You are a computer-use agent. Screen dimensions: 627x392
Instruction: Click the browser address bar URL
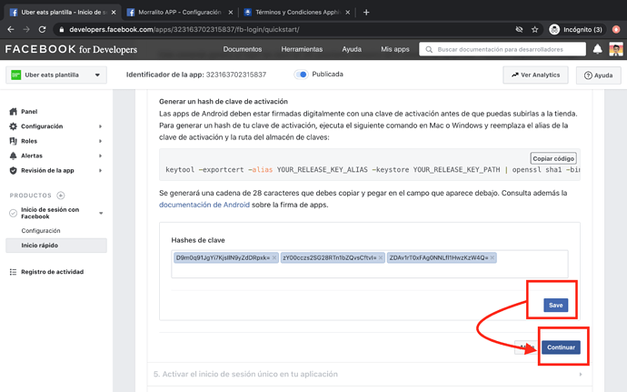(x=184, y=30)
